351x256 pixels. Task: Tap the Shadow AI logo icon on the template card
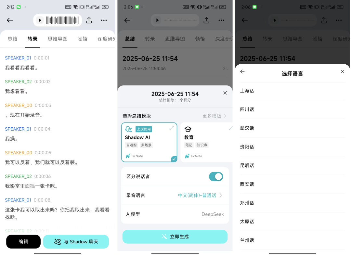coord(129,129)
